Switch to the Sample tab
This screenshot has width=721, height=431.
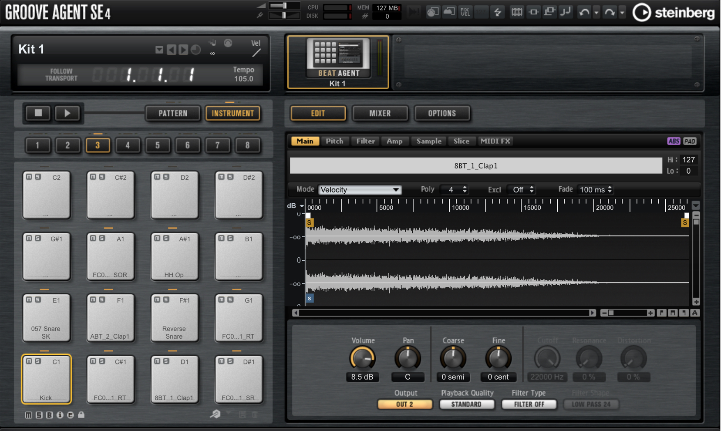pyautogui.click(x=429, y=141)
